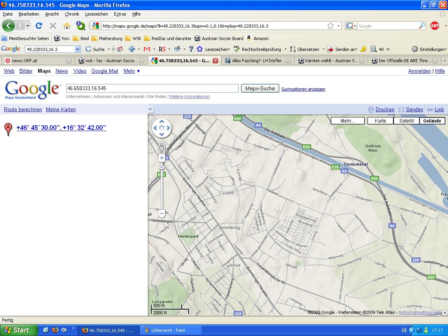Click the Rechtschreibprüfung spell-check button
This screenshot has width=448, height=336.
pos(258,49)
